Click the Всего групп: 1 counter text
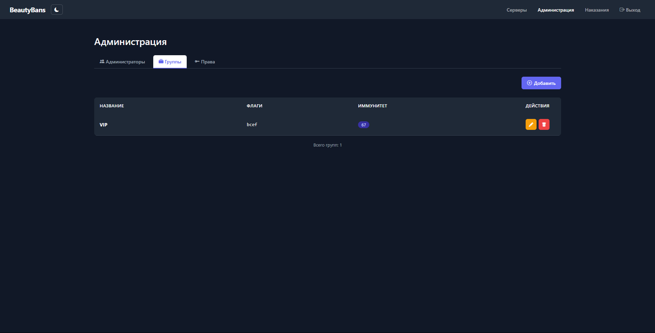The height and width of the screenshot is (333, 655). [327, 145]
